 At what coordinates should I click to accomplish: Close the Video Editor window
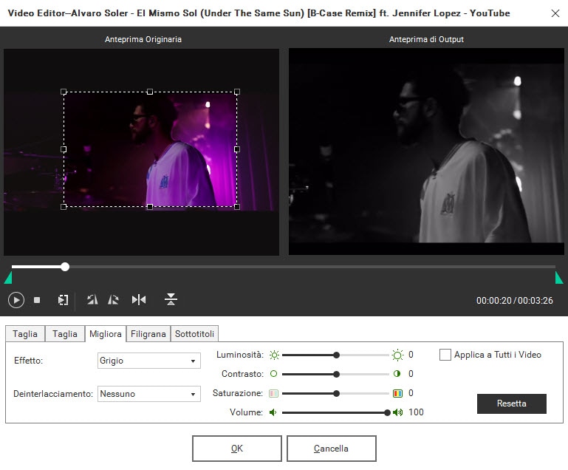(555, 13)
